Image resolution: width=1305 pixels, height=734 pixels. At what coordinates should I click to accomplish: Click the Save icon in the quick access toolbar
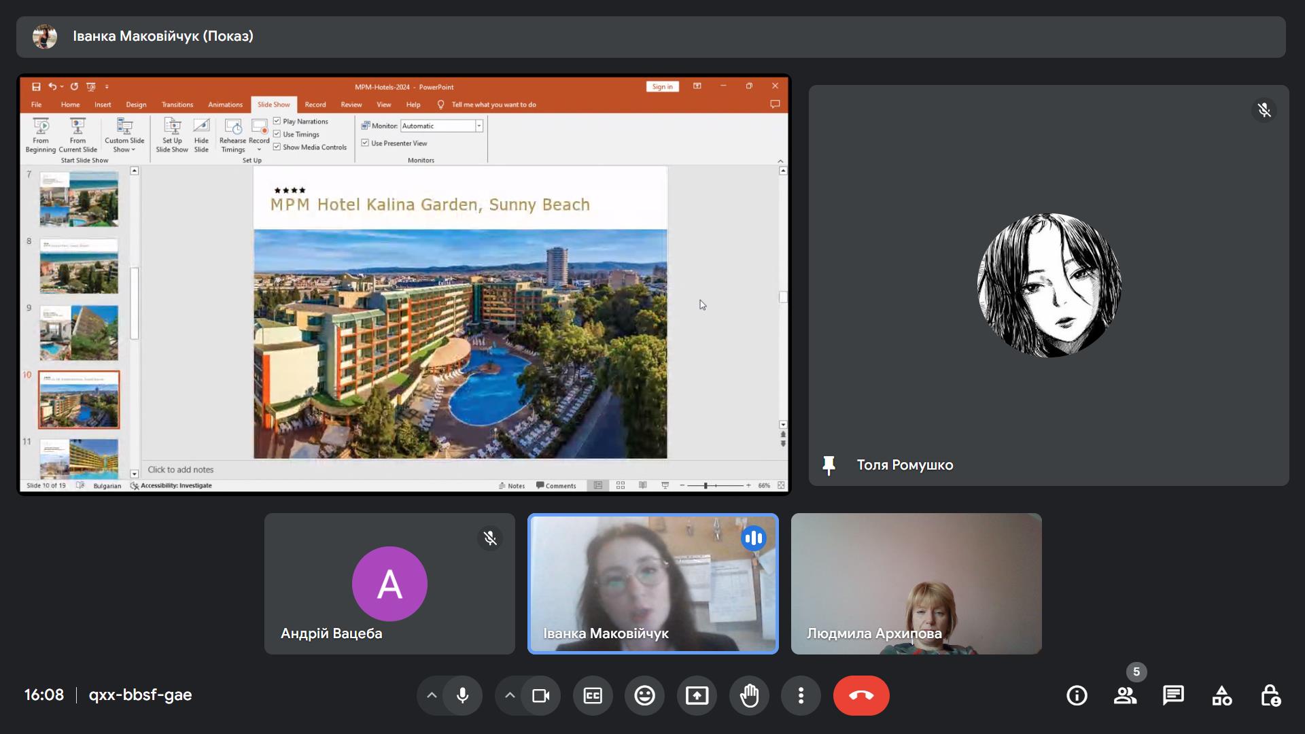click(x=36, y=86)
